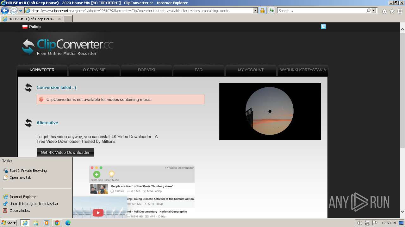Click the Polish flag icon

click(x=25, y=27)
